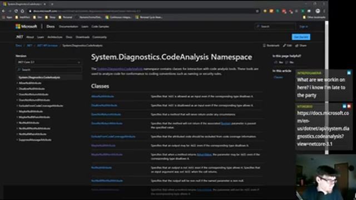This screenshot has height=200, width=356.
Task: Click the blue Get Started button
Action: coord(301,37)
